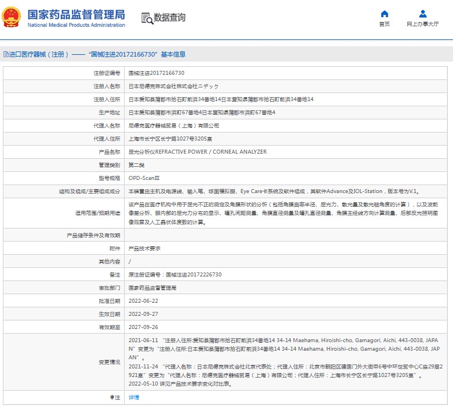Click the model value OPD-ScanIII
453x409 pixels.
coord(144,178)
